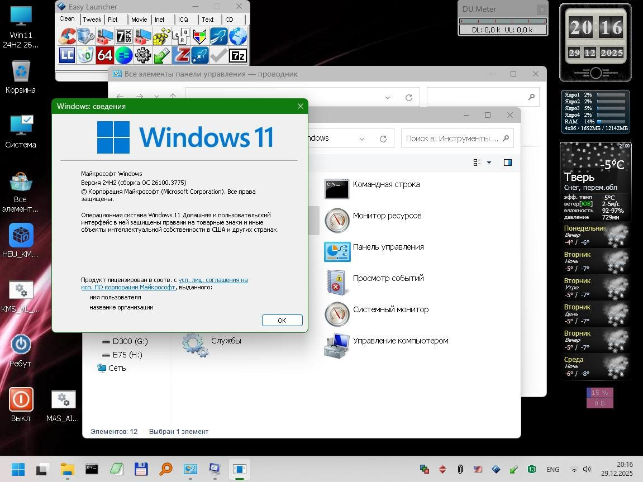This screenshot has height=482, width=643.
Task: Switch to the Tweak tab
Action: 92,19
